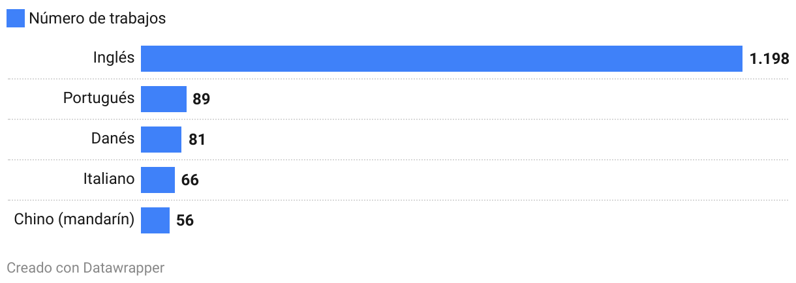The width and height of the screenshot is (796, 283).
Task: Click the 81 value label
Action: [x=197, y=140]
